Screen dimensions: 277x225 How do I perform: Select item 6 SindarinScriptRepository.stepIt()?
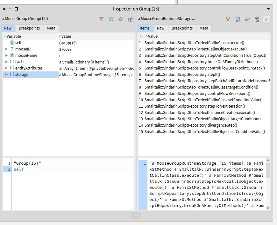[204, 75]
